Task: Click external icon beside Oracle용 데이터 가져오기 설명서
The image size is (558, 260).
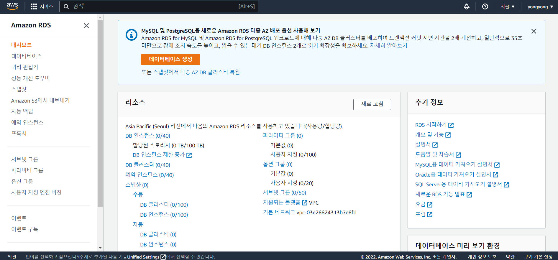Action: click(495, 175)
